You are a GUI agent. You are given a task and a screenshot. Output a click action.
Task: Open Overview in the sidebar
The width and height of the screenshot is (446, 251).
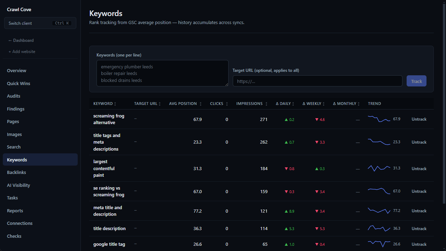(x=40, y=71)
